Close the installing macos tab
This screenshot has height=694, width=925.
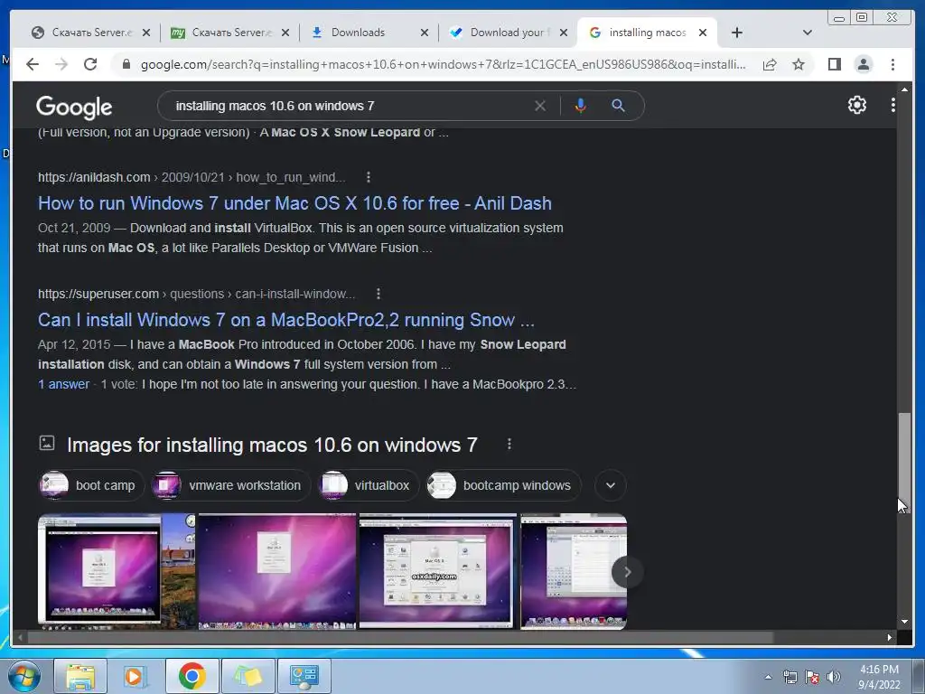(x=703, y=33)
